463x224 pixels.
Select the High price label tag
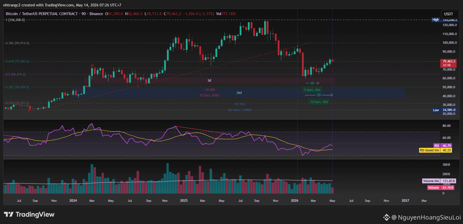point(436,20)
